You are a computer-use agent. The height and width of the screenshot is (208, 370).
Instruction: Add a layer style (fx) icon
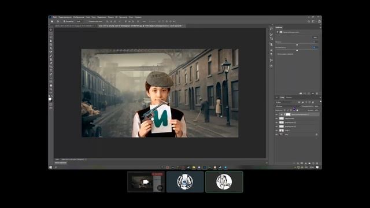coord(298,163)
